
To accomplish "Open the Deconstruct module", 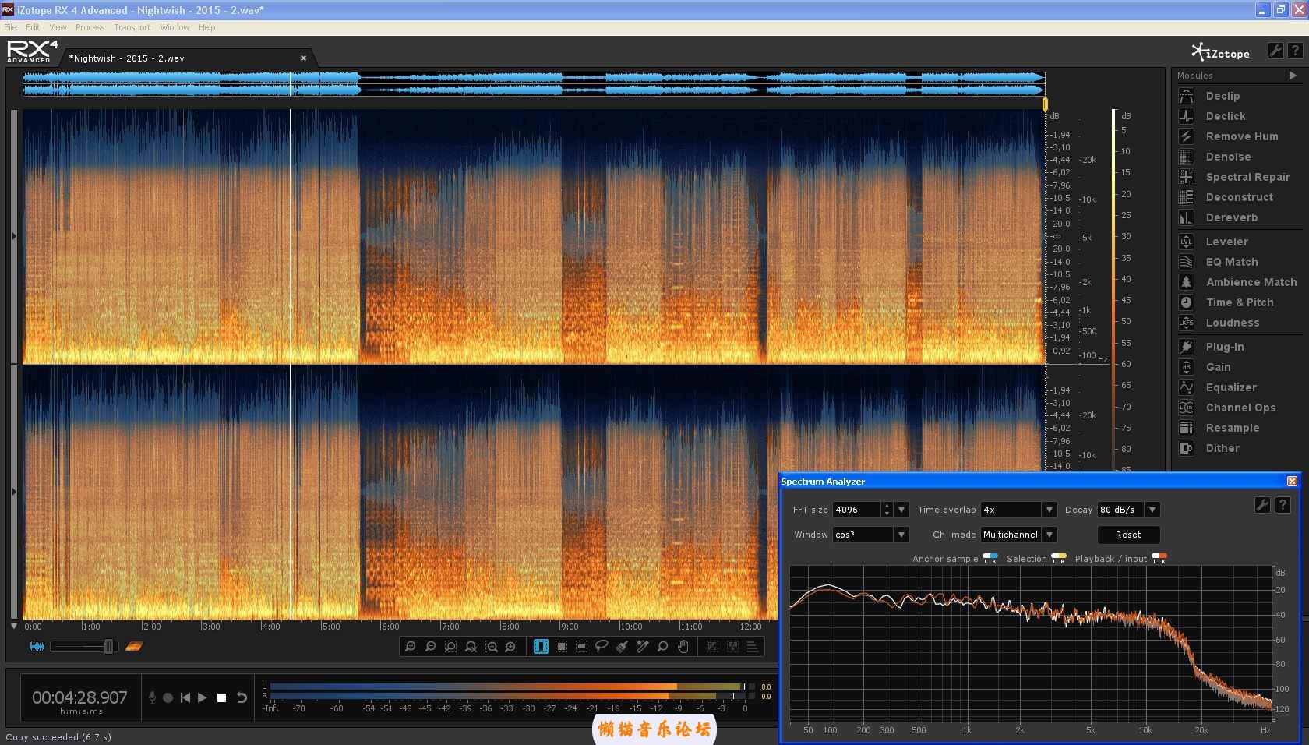I will click(x=1239, y=197).
